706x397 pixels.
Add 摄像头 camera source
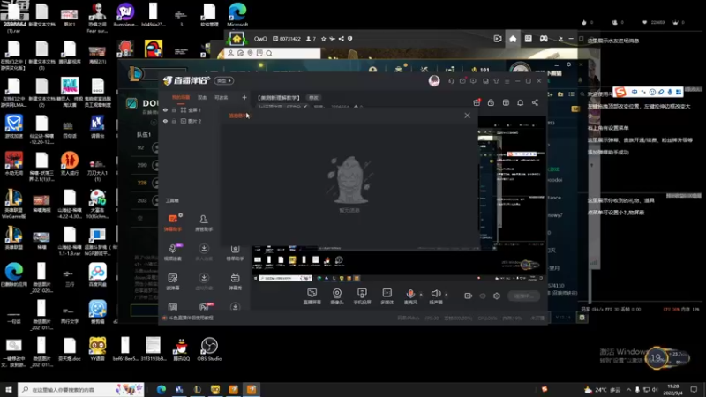click(337, 296)
